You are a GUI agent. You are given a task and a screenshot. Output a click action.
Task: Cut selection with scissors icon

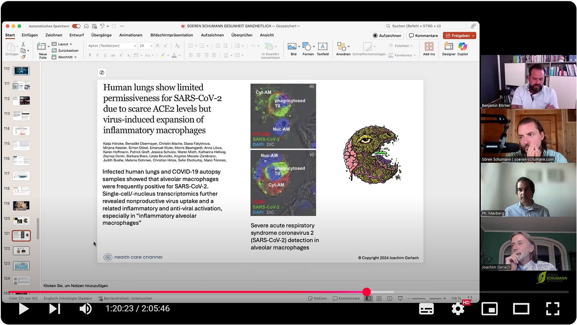click(23, 44)
